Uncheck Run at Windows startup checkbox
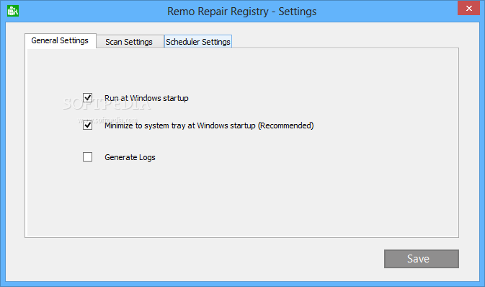 click(87, 98)
